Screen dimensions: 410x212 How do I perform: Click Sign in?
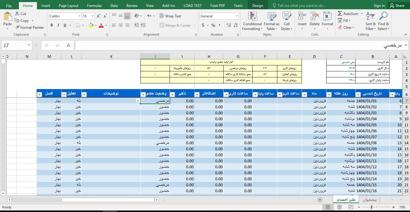tap(379, 6)
